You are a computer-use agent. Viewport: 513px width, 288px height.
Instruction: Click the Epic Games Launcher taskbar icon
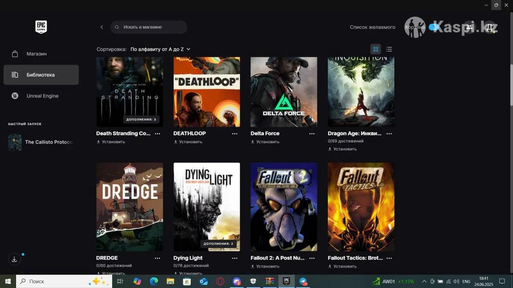point(286,281)
